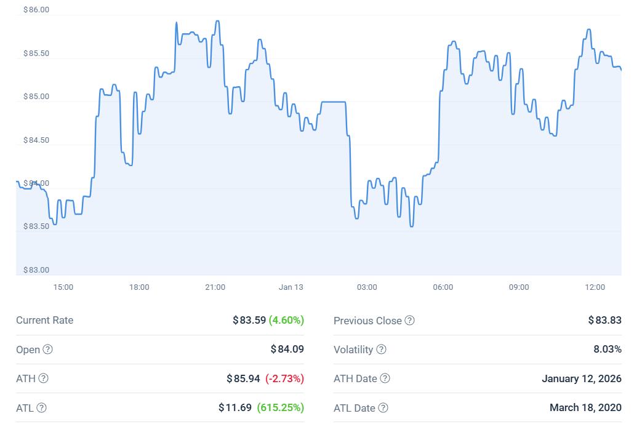Select the Jan 13 date marker on axis
The image size is (642, 432).
pyautogui.click(x=291, y=287)
